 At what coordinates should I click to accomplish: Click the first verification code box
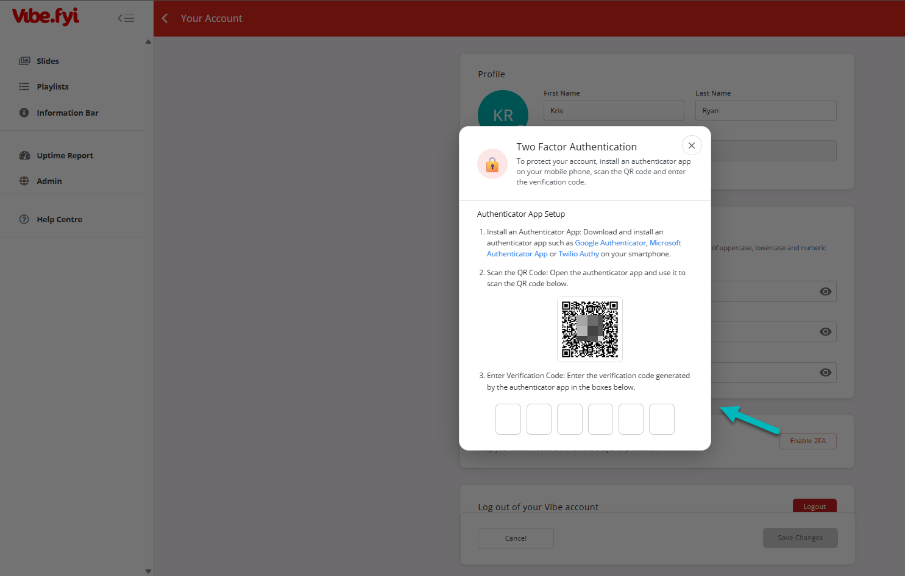(508, 419)
